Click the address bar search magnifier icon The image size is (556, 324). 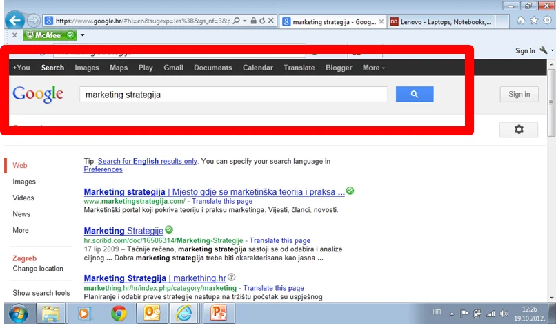click(236, 21)
